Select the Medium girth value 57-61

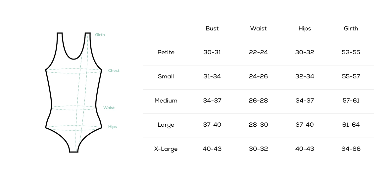(x=351, y=101)
